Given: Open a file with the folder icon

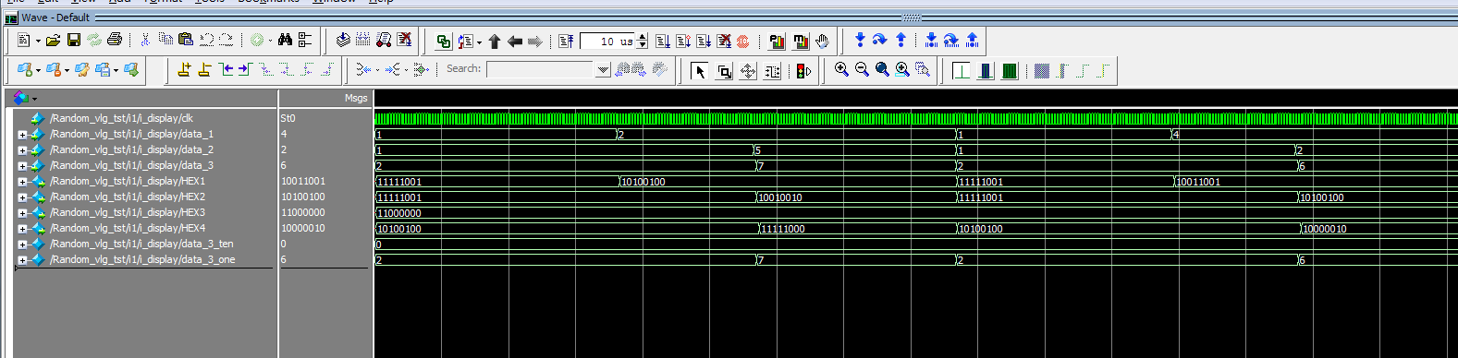Looking at the screenshot, I should coord(54,41).
